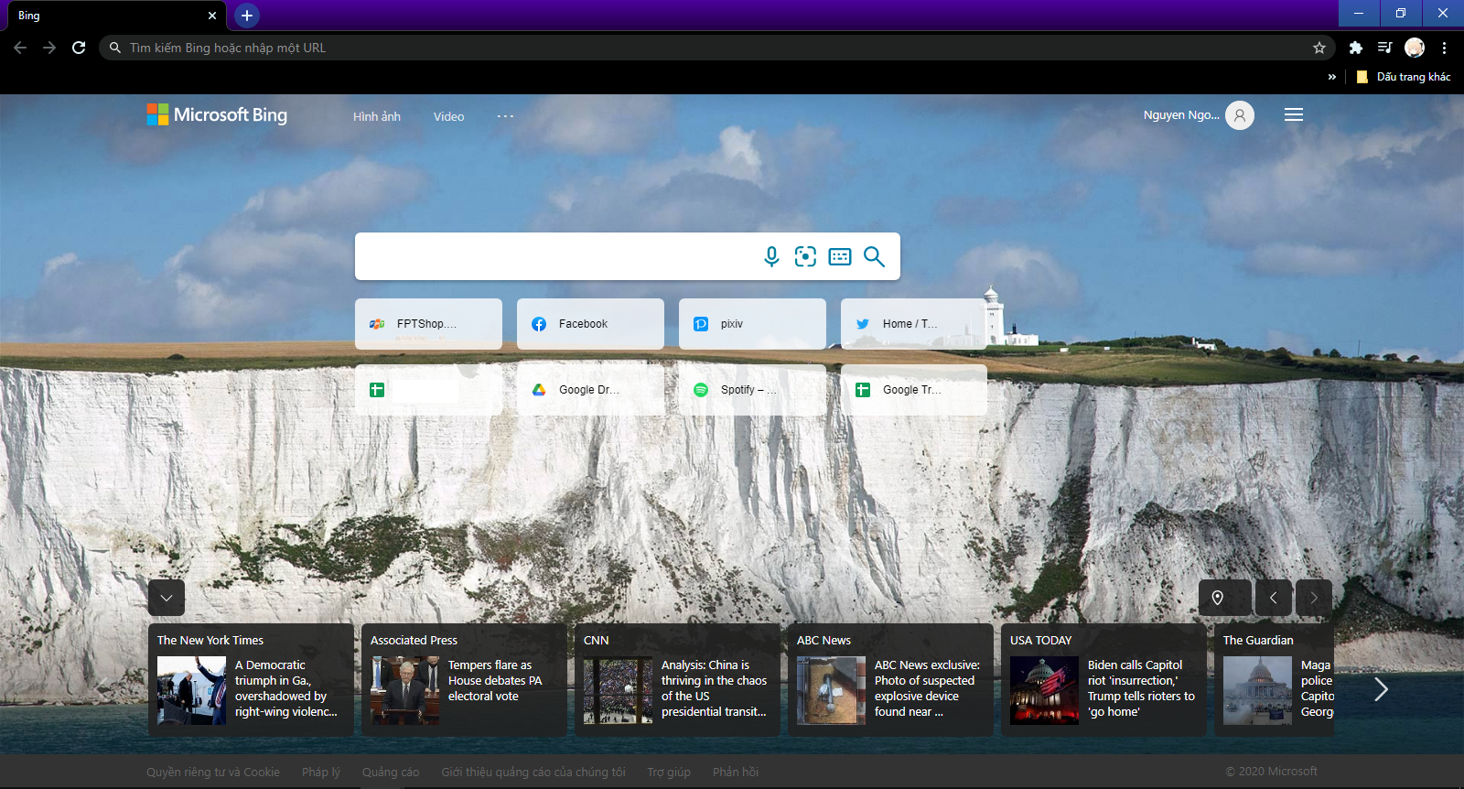Open the 'Pháp lý' footer link

321,772
